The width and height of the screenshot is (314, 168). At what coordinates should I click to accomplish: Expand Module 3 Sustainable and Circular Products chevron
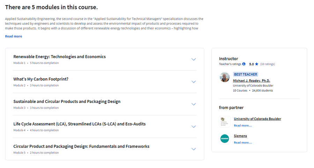[193, 104]
